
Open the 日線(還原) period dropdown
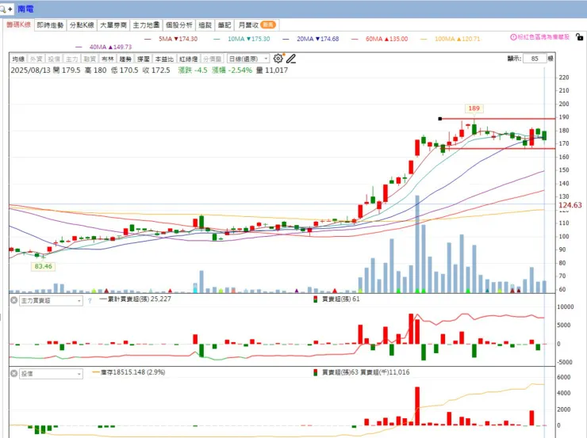(248, 59)
